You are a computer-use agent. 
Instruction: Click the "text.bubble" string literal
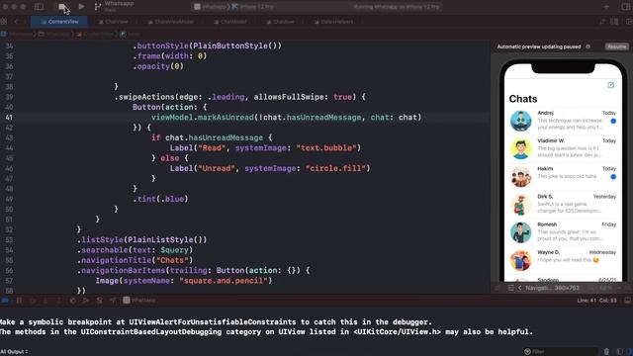[x=326, y=148]
